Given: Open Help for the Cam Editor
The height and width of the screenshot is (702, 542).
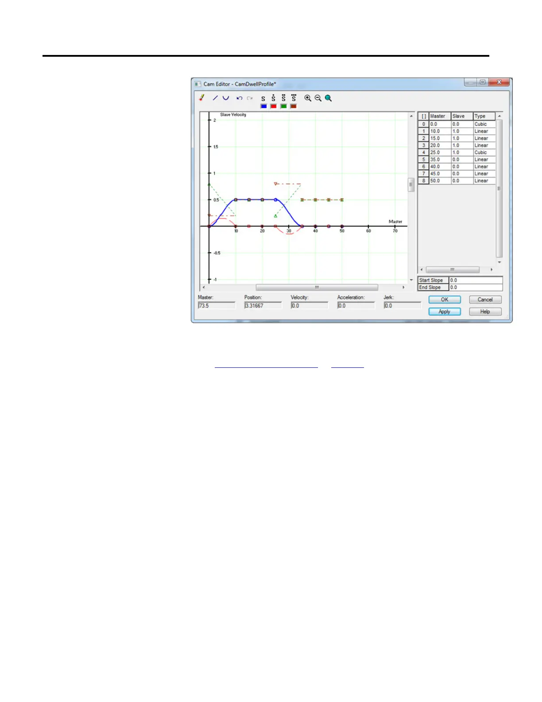Looking at the screenshot, I should 485,312.
